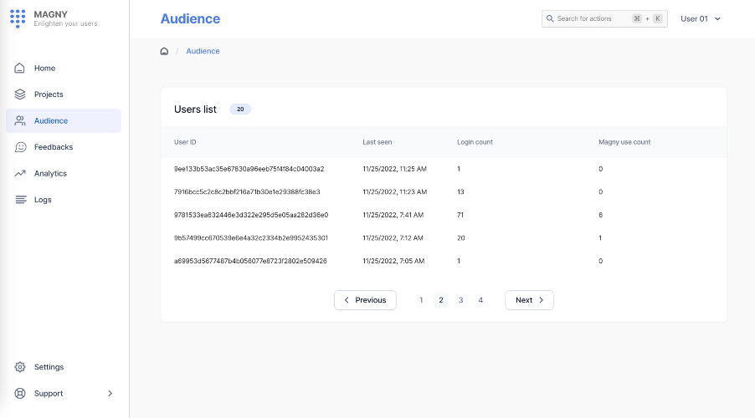This screenshot has height=418, width=755.
Task: Click the Analytics trend icon
Action: tap(20, 174)
